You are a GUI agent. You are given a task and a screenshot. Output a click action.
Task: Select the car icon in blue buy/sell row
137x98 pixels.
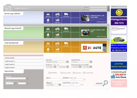[x=48, y=14]
